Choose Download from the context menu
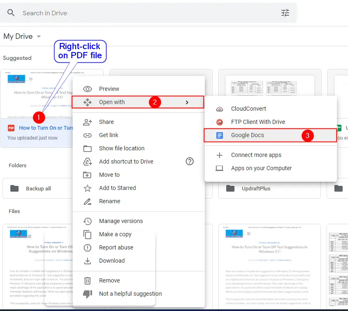348x311 pixels. tap(139, 261)
